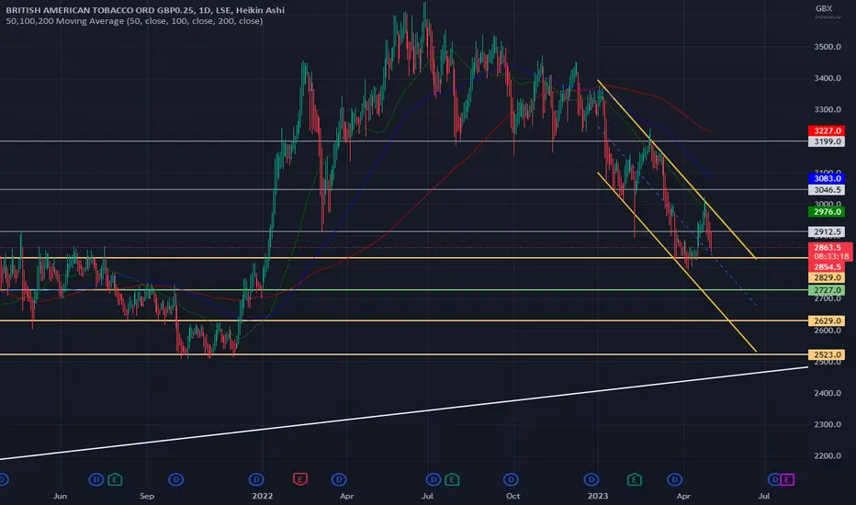Image resolution: width=856 pixels, height=505 pixels.
Task: Click the British American Tobacco symbol title
Action: click(x=145, y=10)
